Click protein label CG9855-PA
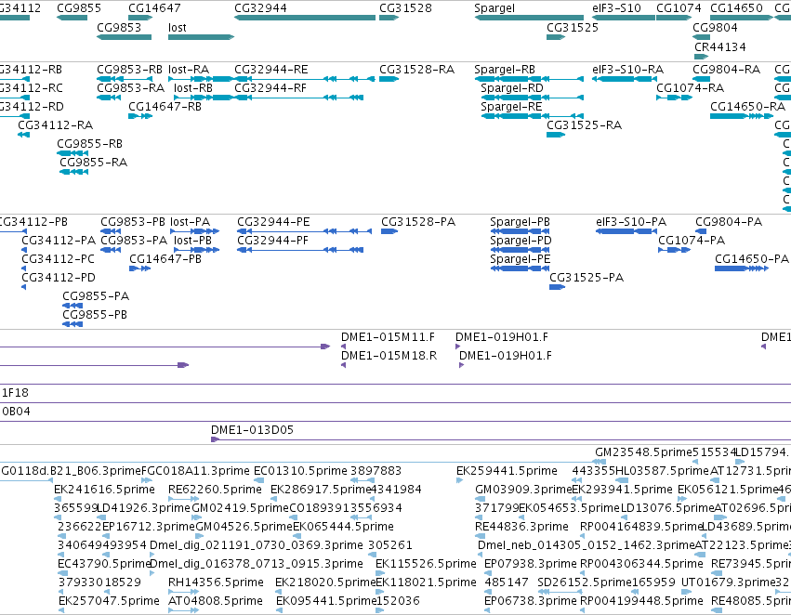This screenshot has height=615, width=791. [96, 296]
